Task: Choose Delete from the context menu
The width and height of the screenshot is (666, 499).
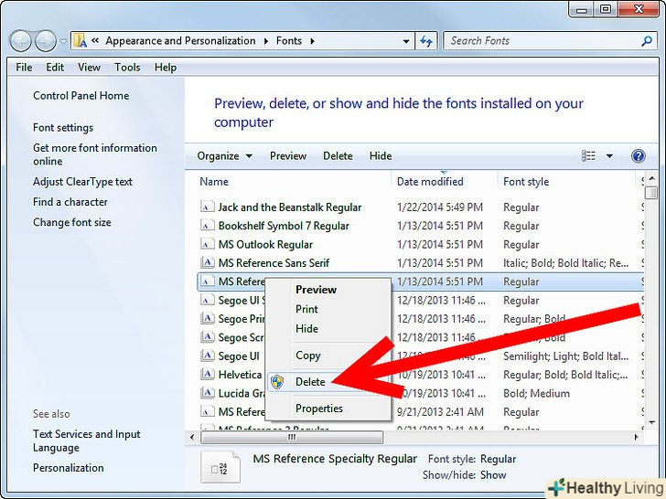Action: click(x=310, y=382)
